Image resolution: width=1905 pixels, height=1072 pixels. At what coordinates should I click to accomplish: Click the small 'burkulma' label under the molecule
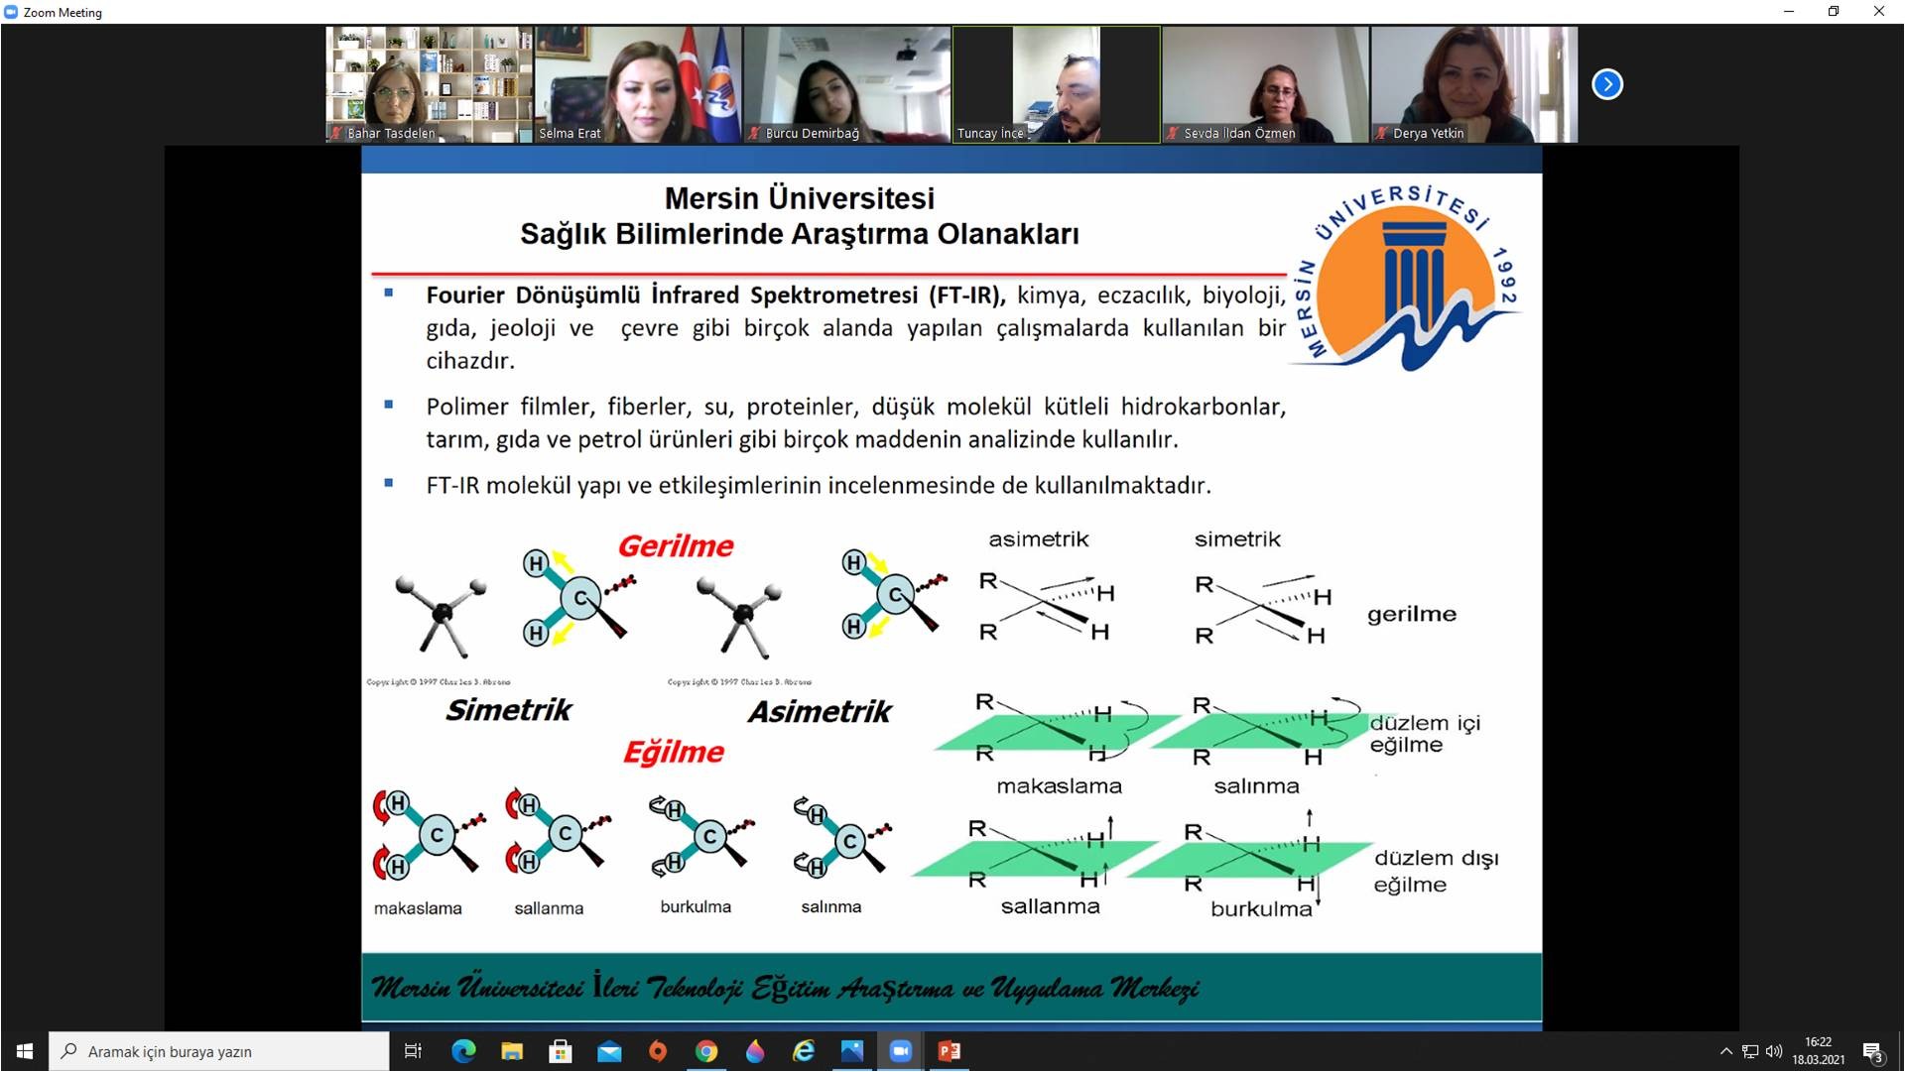696,906
